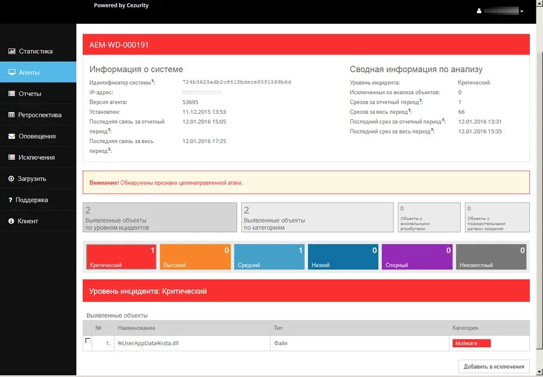Click the info icon beside Клиент
The height and width of the screenshot is (377, 543).
point(11,221)
